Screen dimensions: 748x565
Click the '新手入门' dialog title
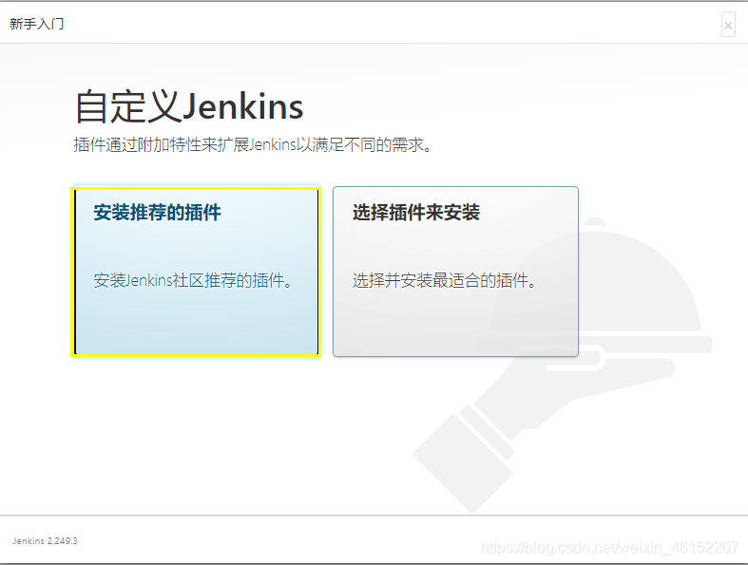[37, 24]
